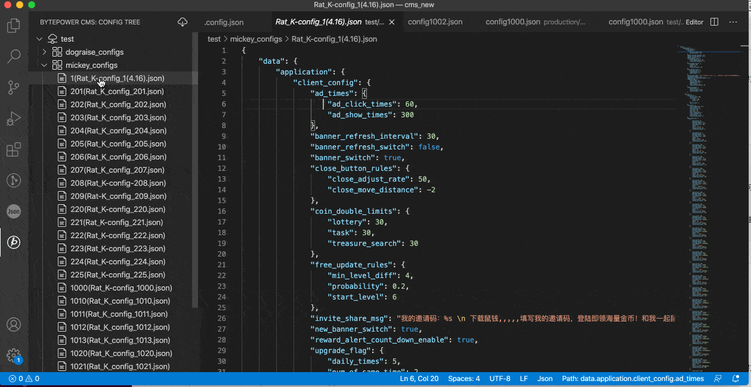
Task: Open the Search view in activity bar
Action: coord(13,57)
